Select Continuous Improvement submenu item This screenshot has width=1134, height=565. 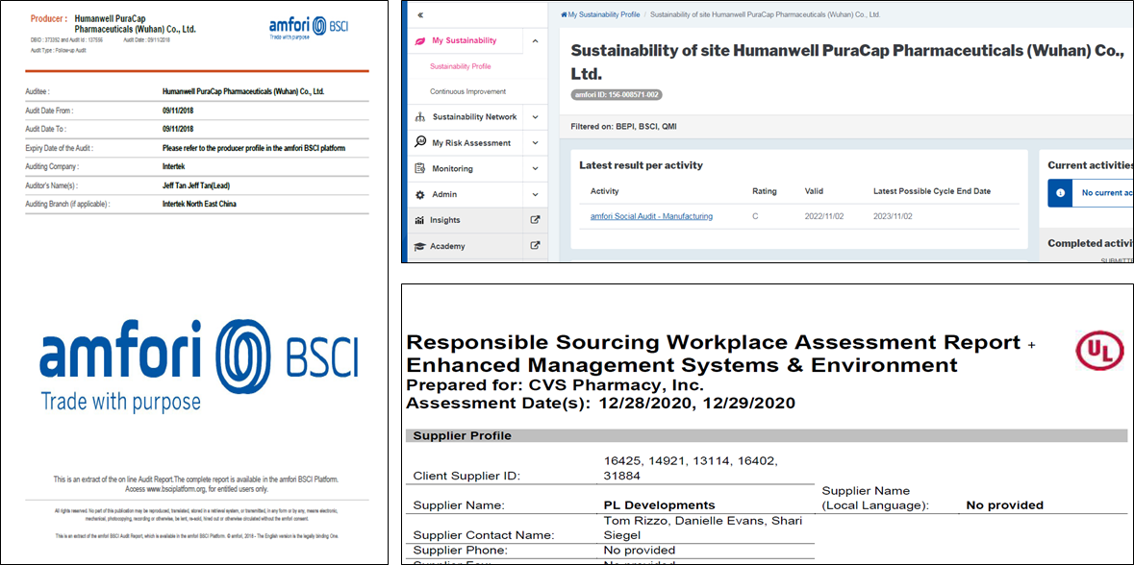point(467,91)
